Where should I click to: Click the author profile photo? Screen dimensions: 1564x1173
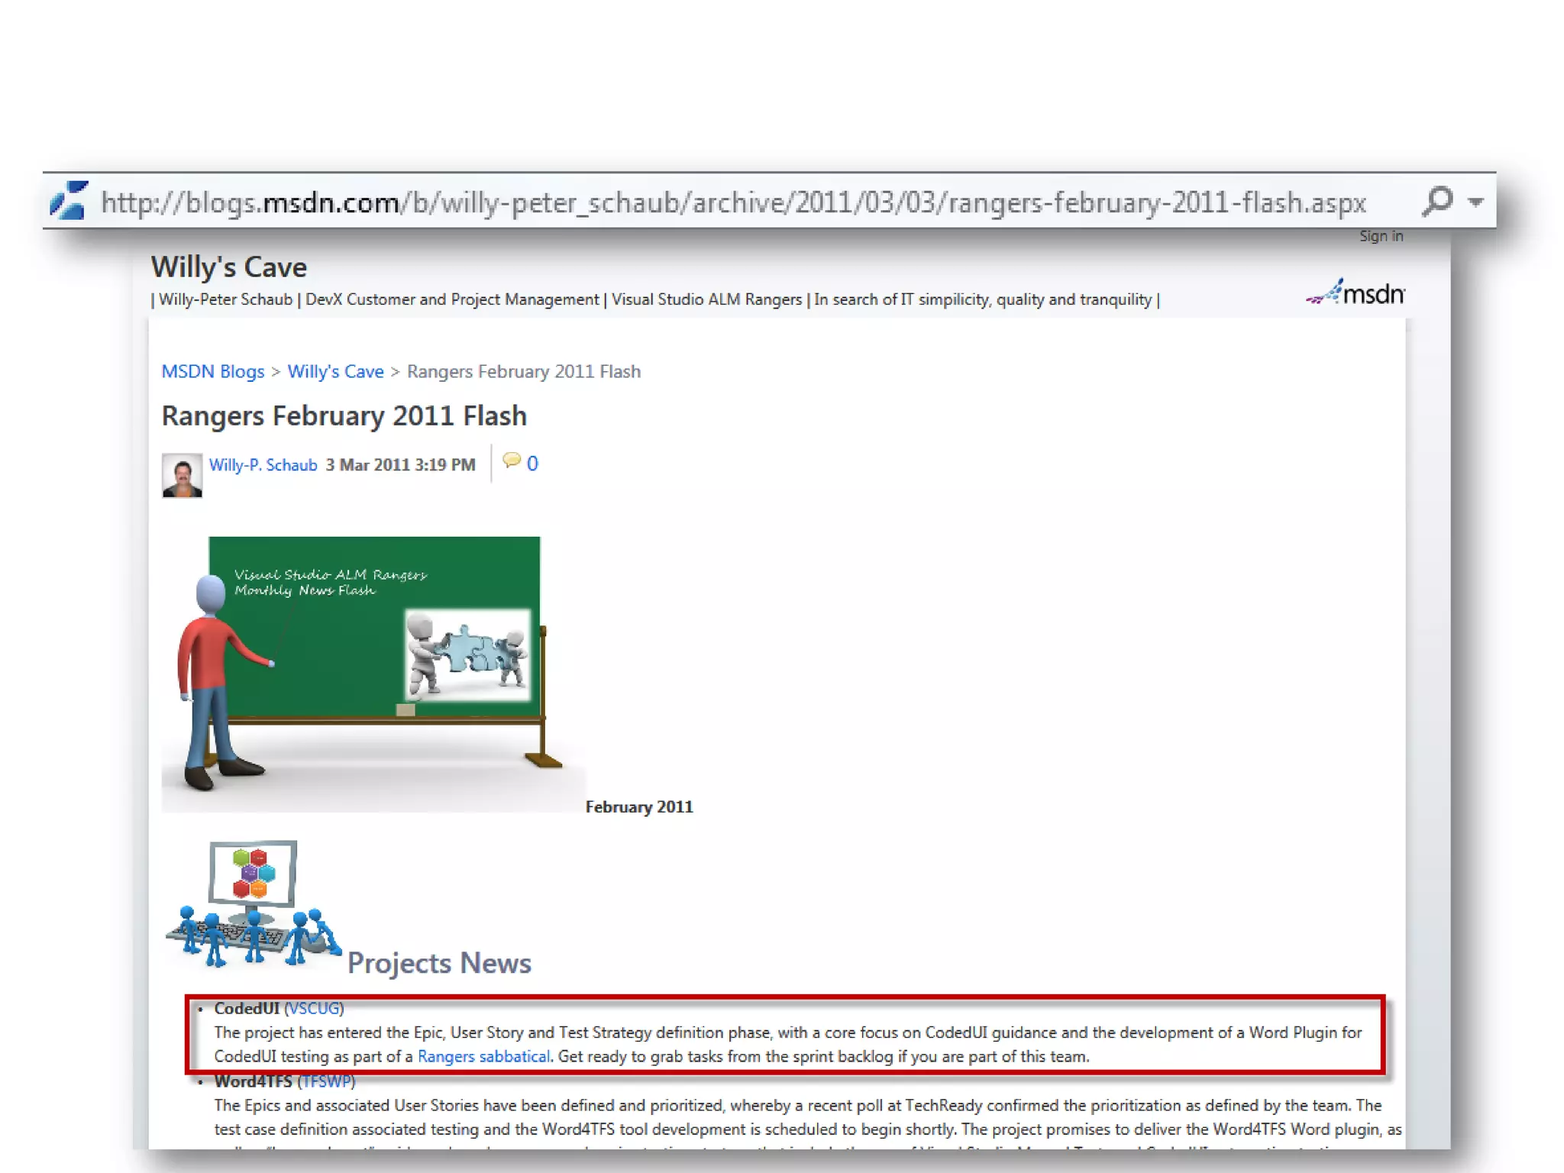coord(182,475)
